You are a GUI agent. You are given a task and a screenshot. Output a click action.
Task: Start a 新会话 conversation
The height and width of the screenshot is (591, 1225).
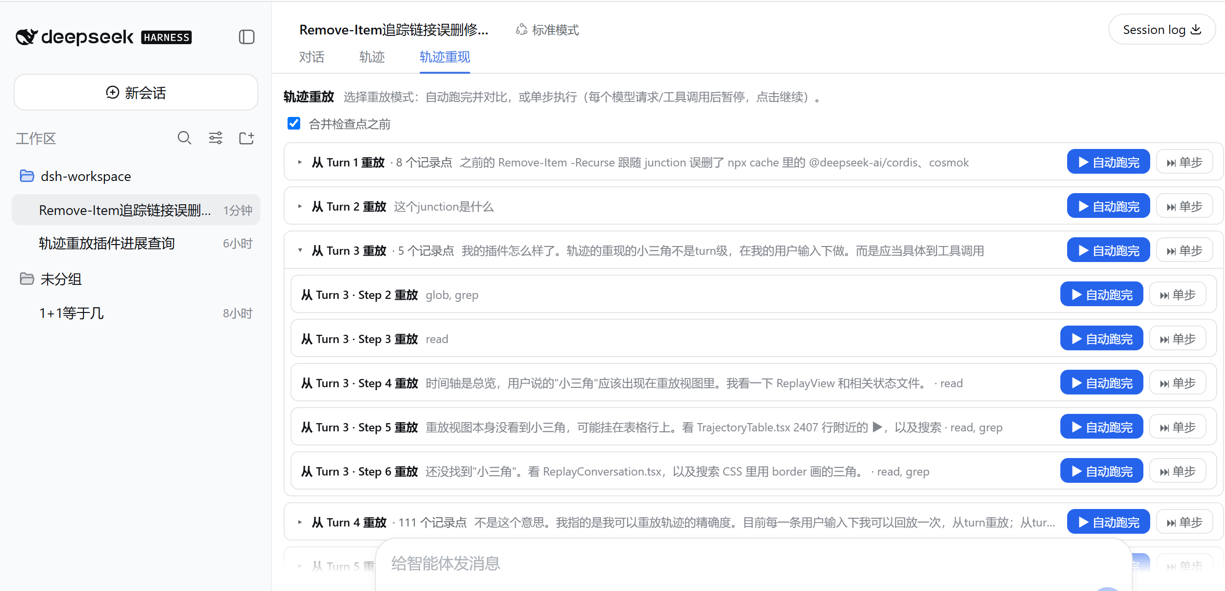(136, 92)
